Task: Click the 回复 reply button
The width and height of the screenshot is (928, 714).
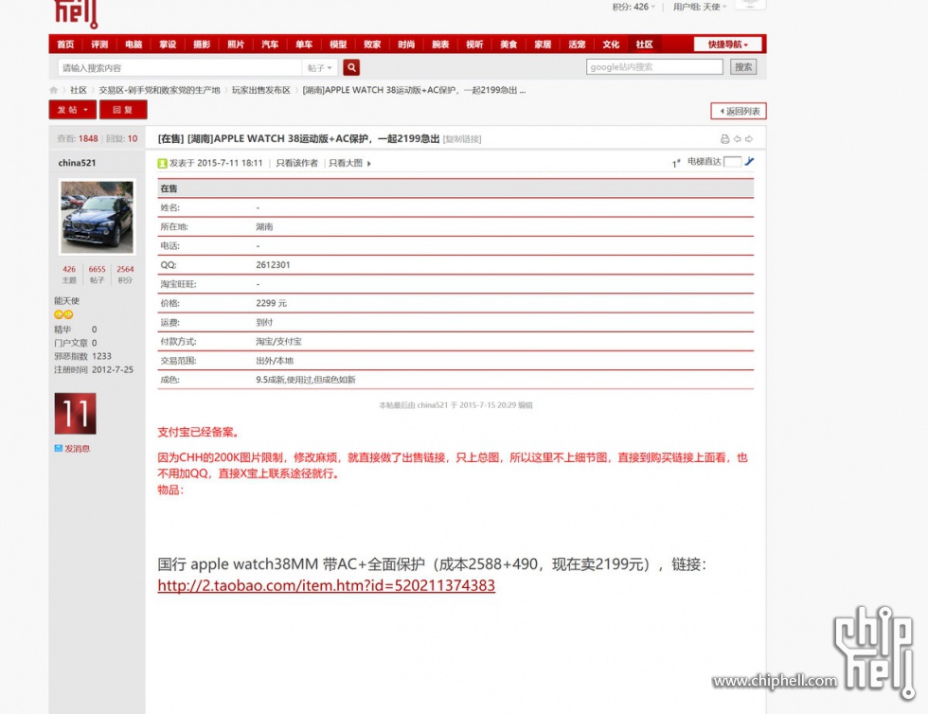Action: tap(123, 110)
